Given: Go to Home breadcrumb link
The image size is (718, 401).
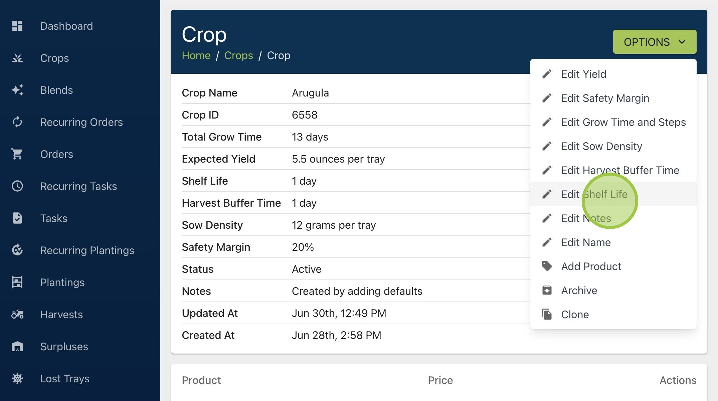Looking at the screenshot, I should point(196,55).
